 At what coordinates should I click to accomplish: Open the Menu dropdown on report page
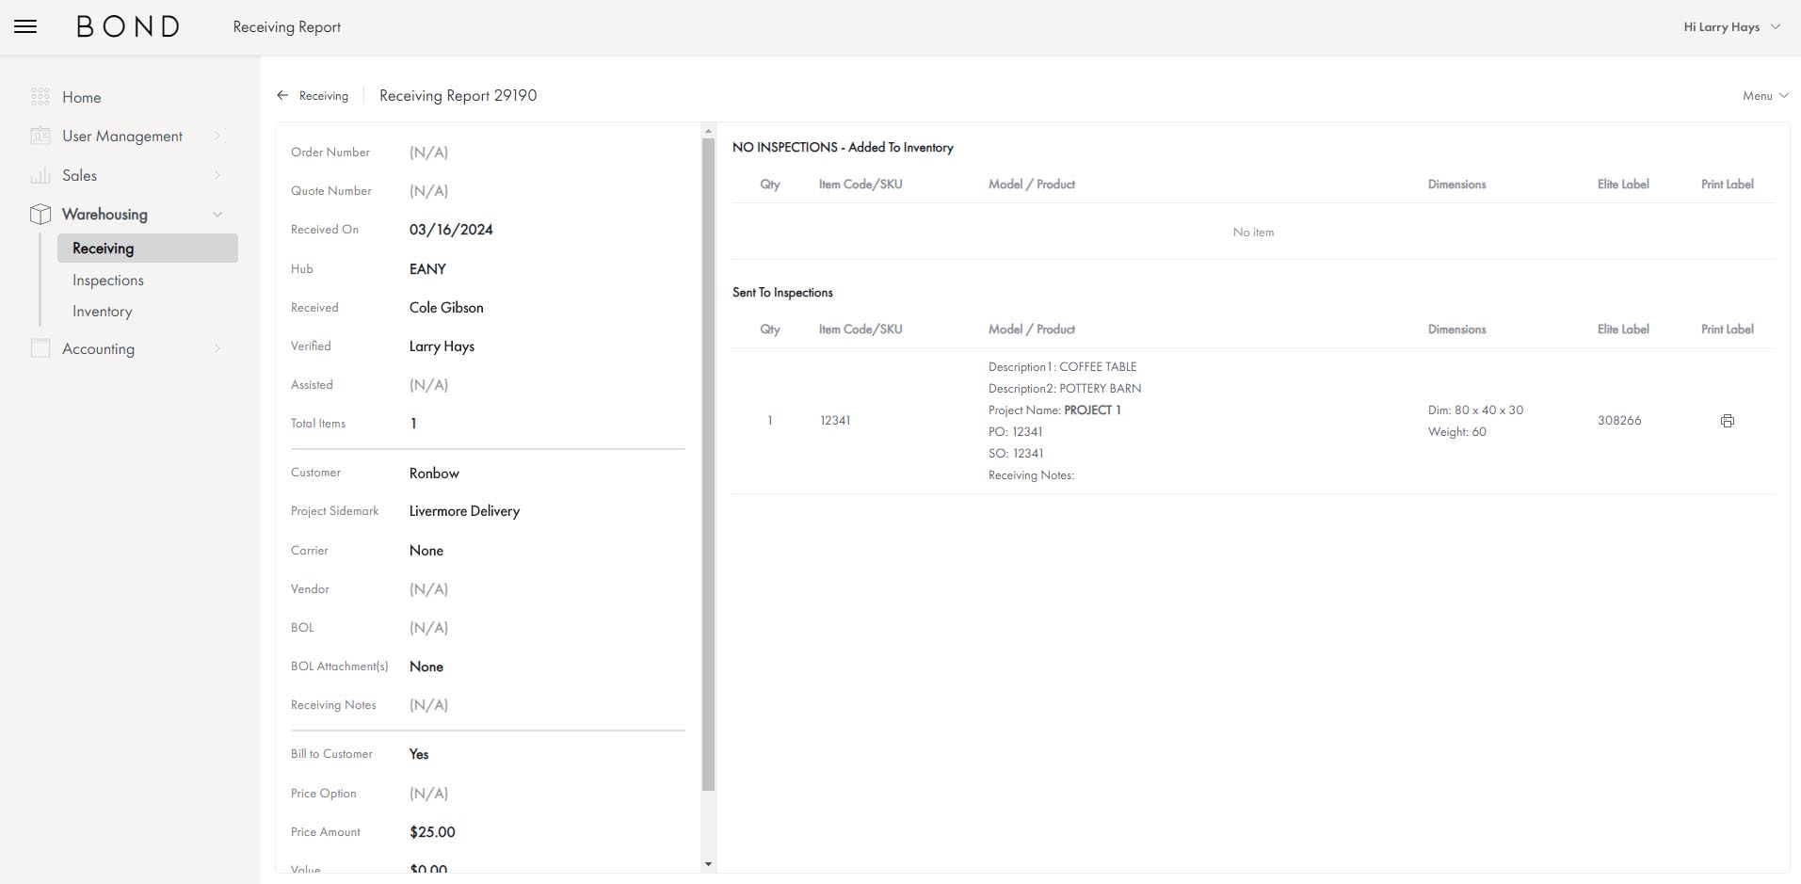pos(1764,95)
